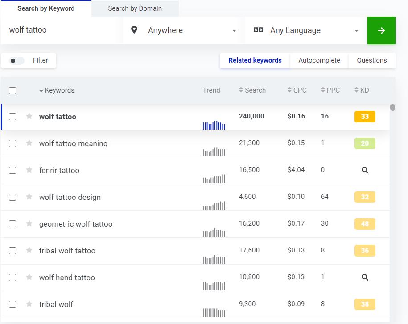
Task: Favorite the 'fenrir tattoo' keyword star
Action: pos(29,170)
